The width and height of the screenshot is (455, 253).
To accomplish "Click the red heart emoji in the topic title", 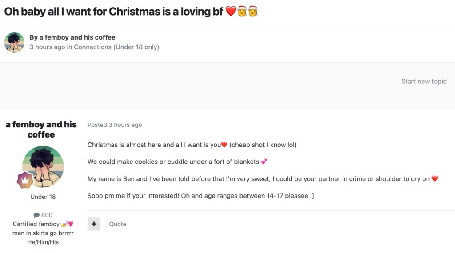I will point(231,12).
